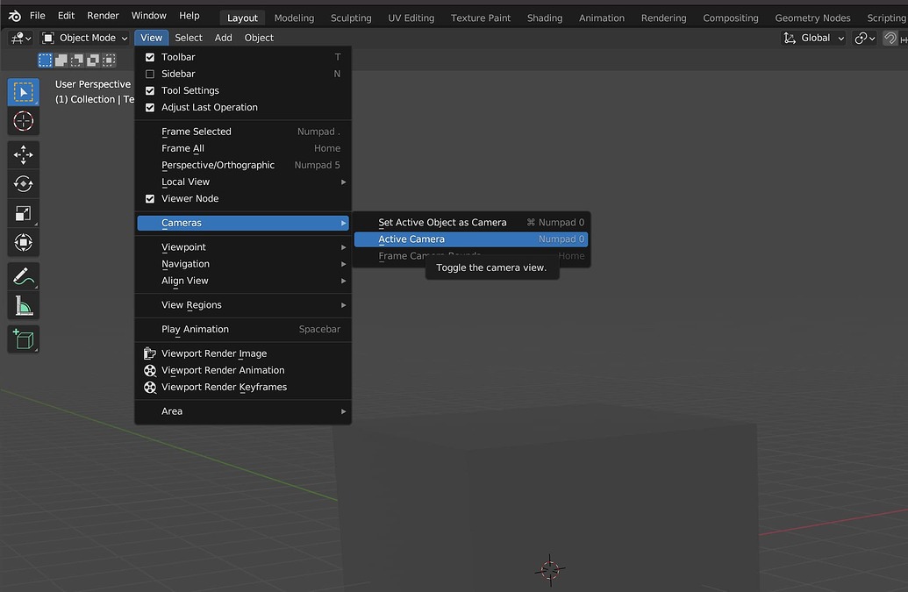The image size is (908, 592).
Task: Expand the Area submenu
Action: (x=243, y=411)
